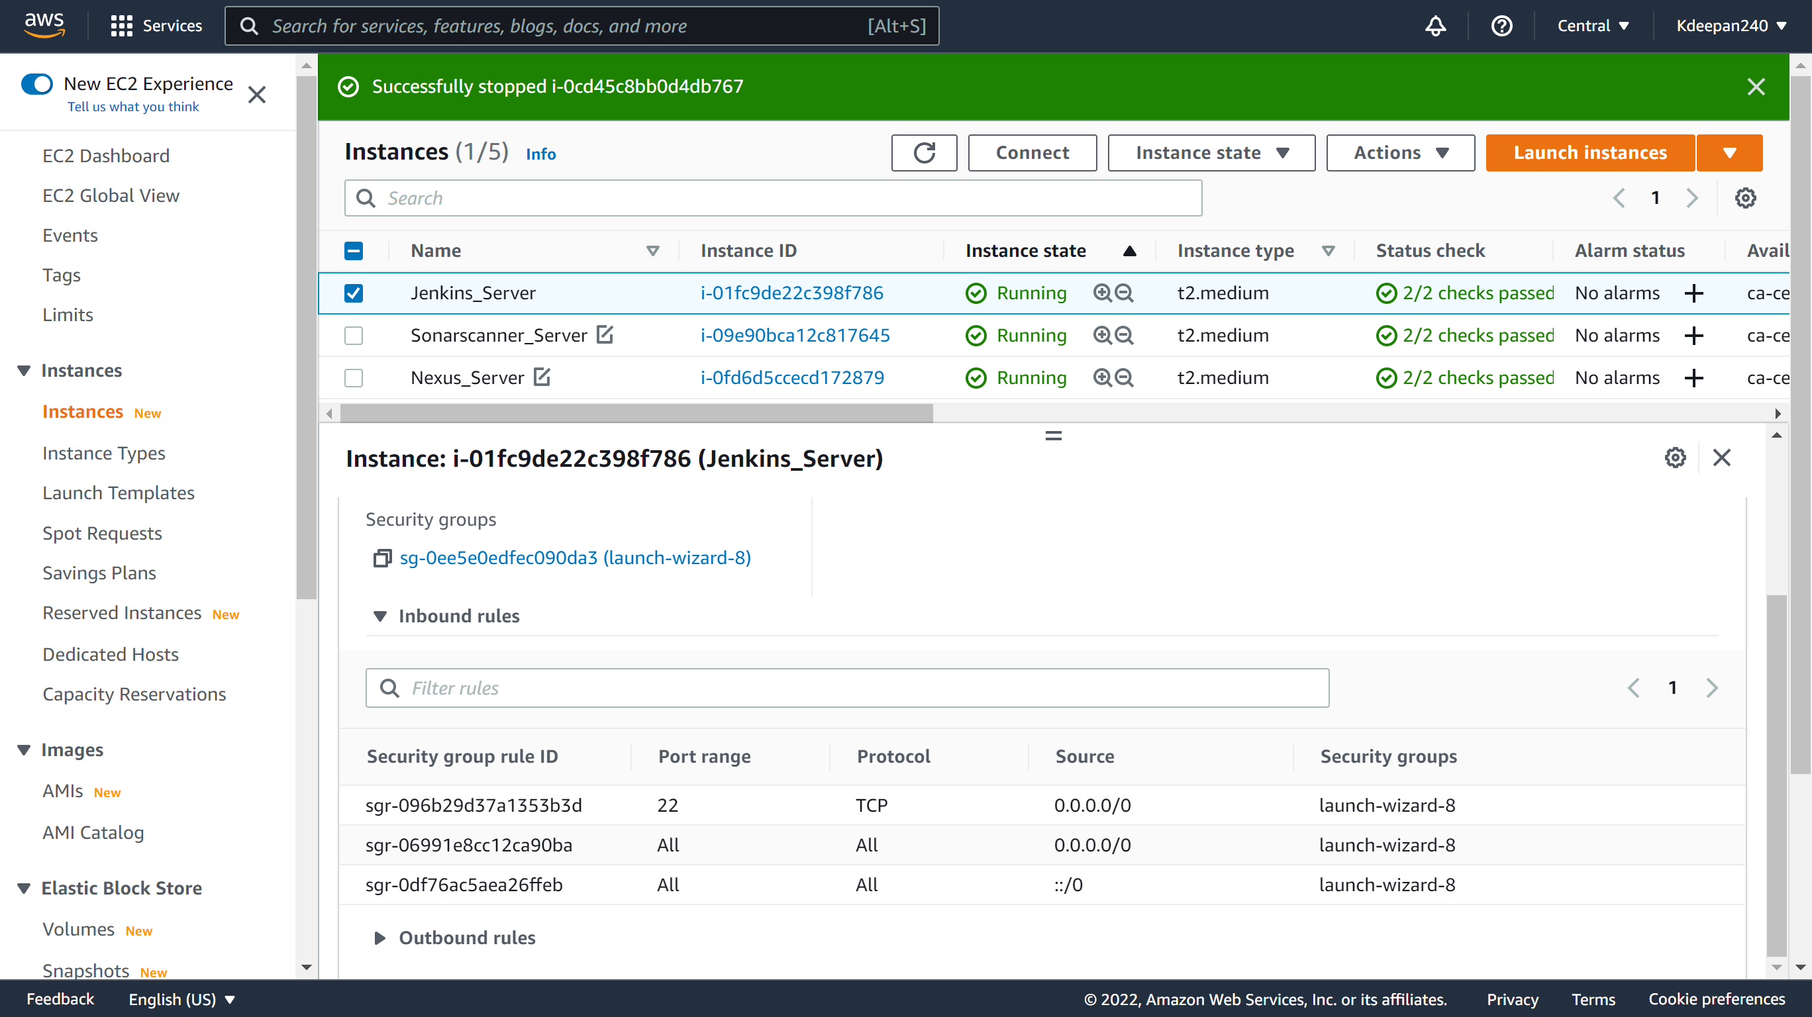Open the AWS home logo
The width and height of the screenshot is (1812, 1017).
pyautogui.click(x=44, y=25)
